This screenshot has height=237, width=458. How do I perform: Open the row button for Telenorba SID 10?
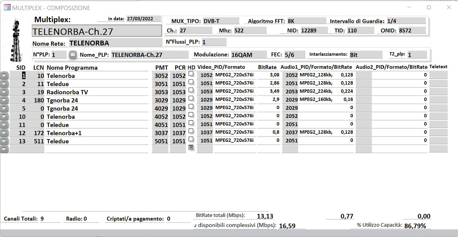(x=4, y=117)
